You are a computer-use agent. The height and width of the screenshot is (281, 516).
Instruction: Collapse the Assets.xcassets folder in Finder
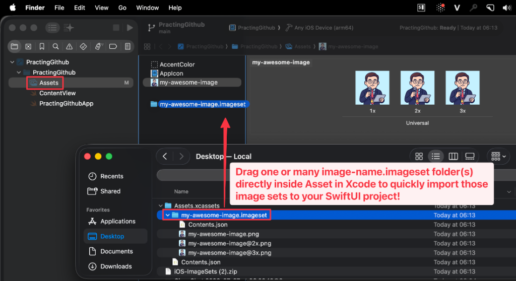coord(161,205)
